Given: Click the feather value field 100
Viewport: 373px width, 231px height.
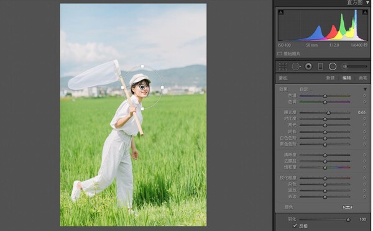Looking at the screenshot, I should 362,219.
